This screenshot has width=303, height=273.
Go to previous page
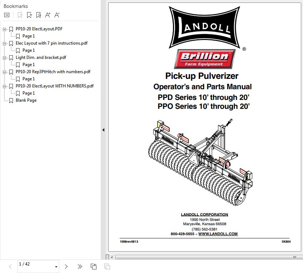[10, 267]
